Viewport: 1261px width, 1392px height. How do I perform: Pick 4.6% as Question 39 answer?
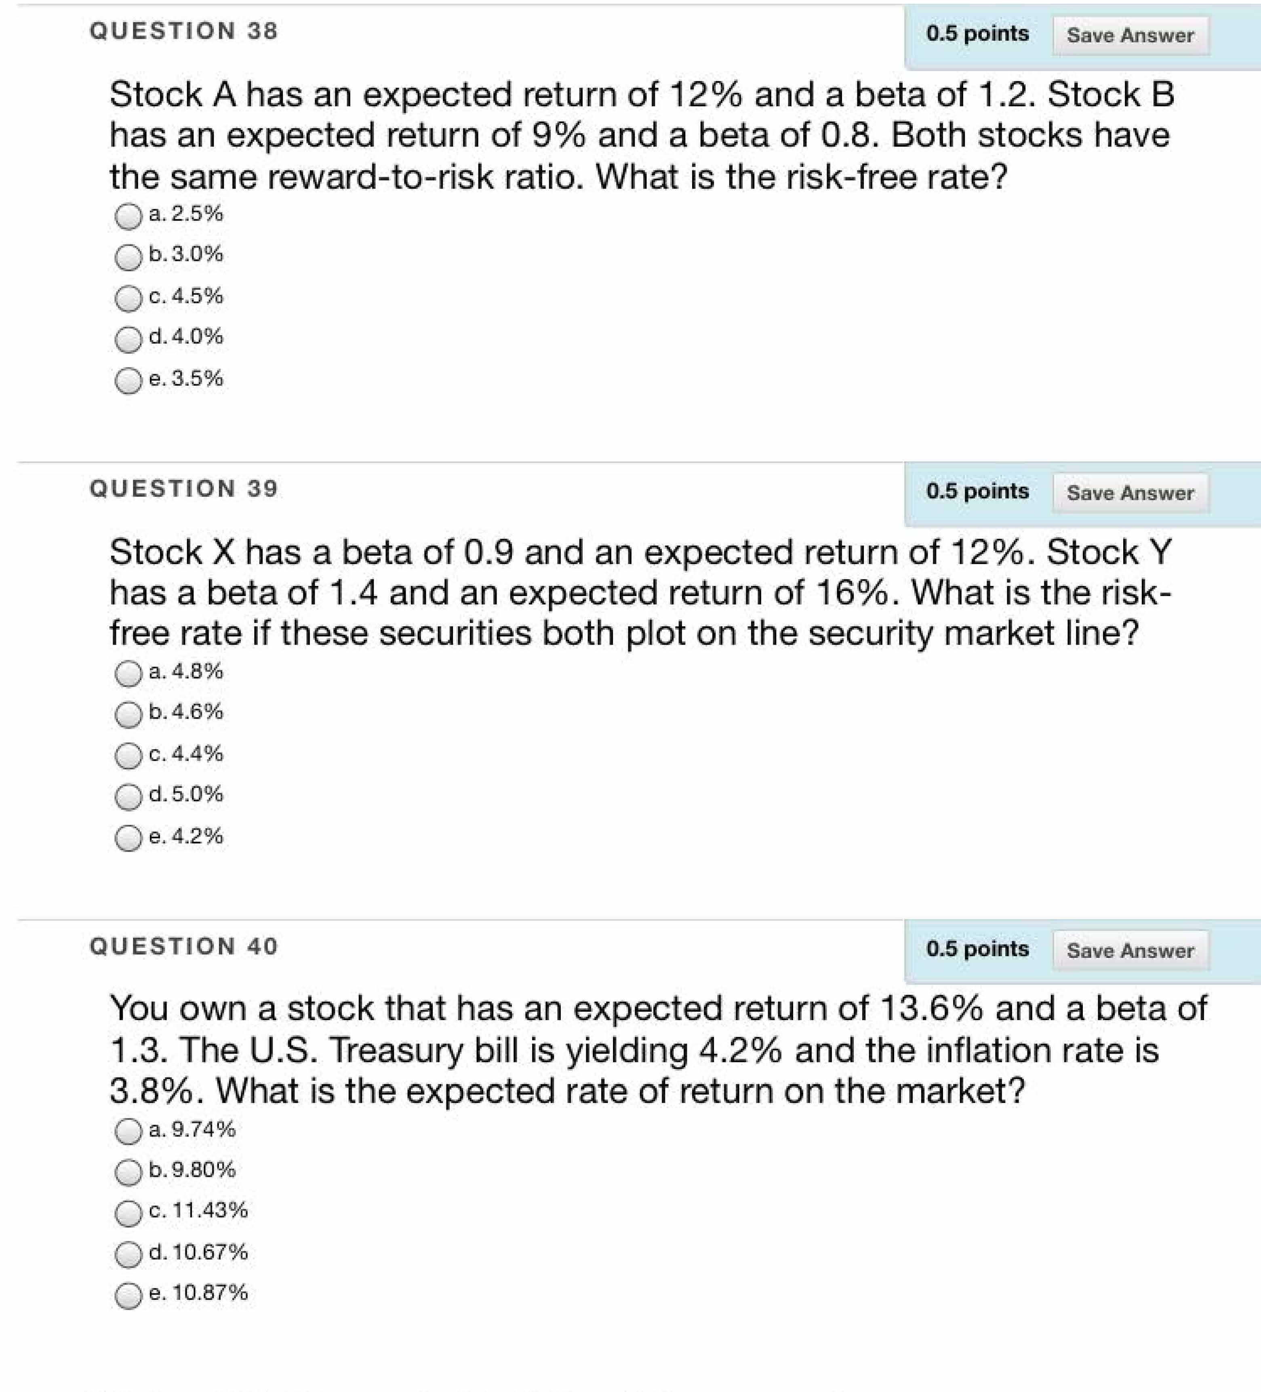(128, 715)
